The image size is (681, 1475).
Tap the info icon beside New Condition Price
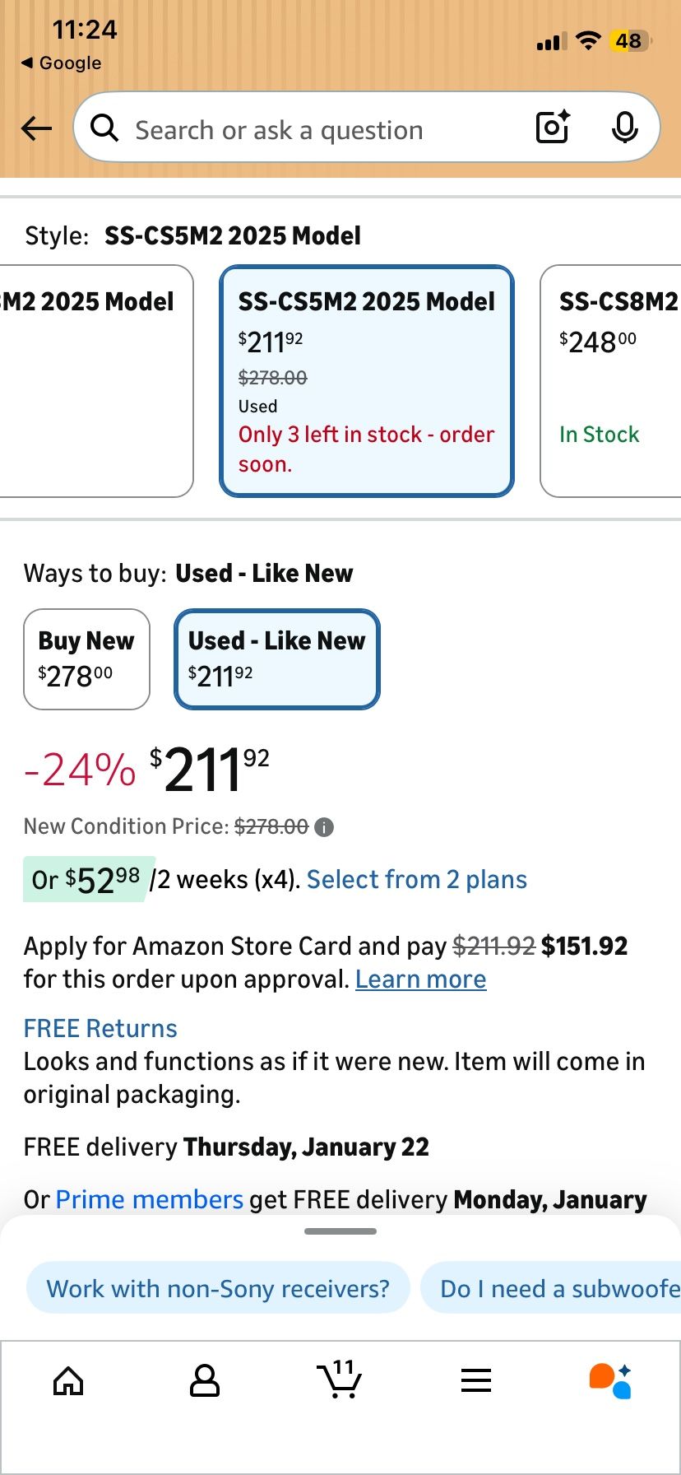pyautogui.click(x=325, y=827)
